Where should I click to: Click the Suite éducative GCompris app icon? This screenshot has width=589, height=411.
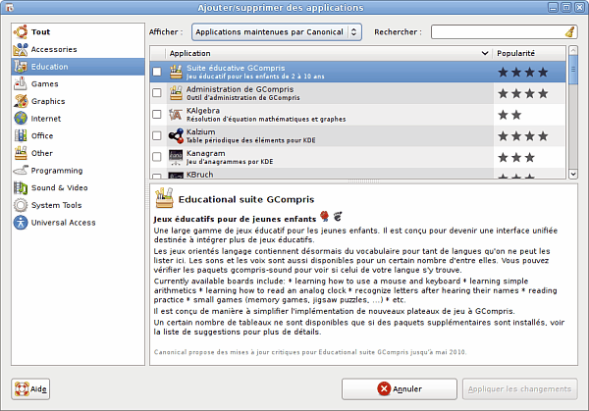(x=176, y=72)
